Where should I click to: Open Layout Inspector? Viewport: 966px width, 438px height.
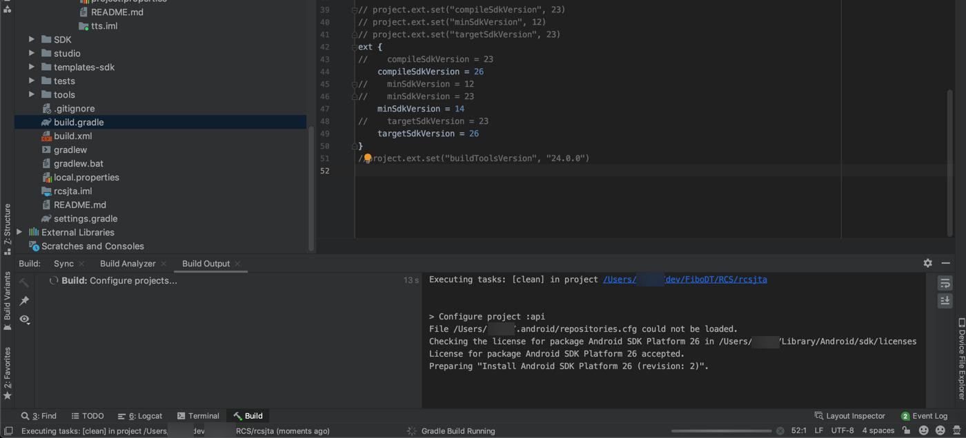click(850, 416)
